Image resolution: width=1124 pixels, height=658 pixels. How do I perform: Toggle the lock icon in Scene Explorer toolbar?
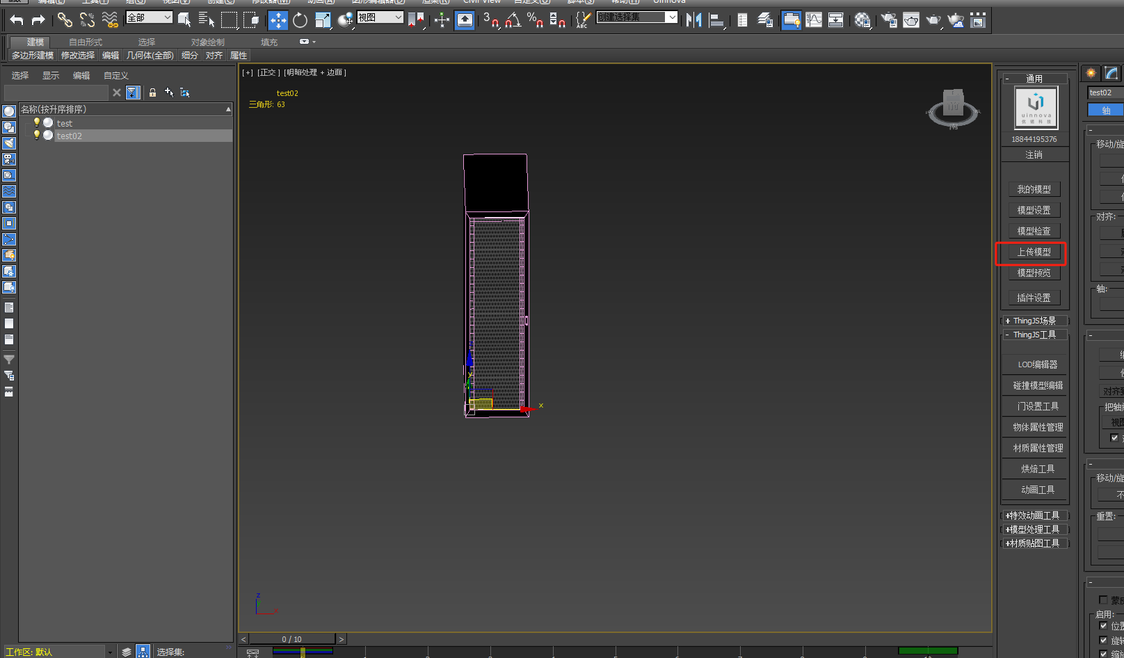coord(152,93)
